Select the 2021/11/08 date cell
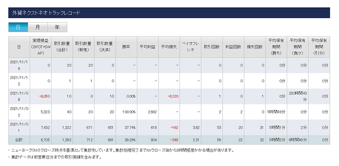 (19, 96)
